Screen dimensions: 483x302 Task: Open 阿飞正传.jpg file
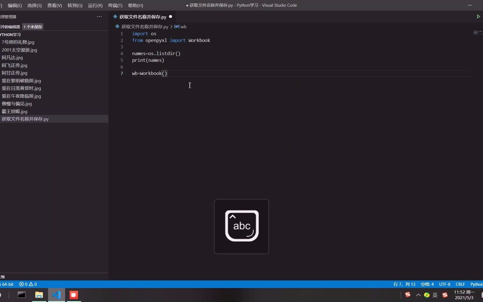15,65
